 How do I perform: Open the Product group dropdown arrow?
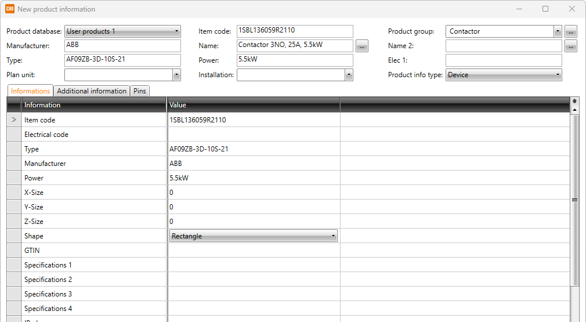click(558, 32)
